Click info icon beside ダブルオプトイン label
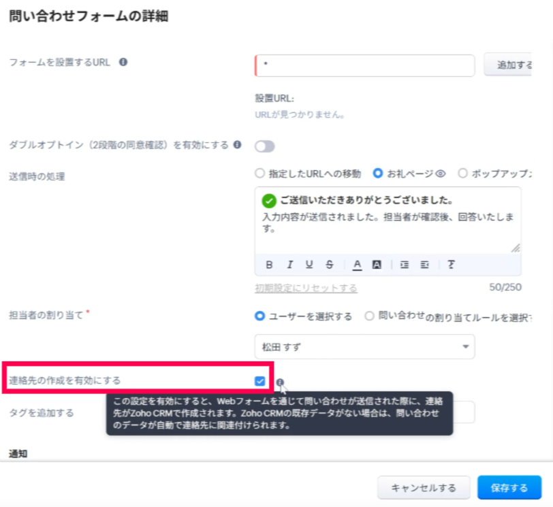This screenshot has height=507, width=553. pos(237,145)
